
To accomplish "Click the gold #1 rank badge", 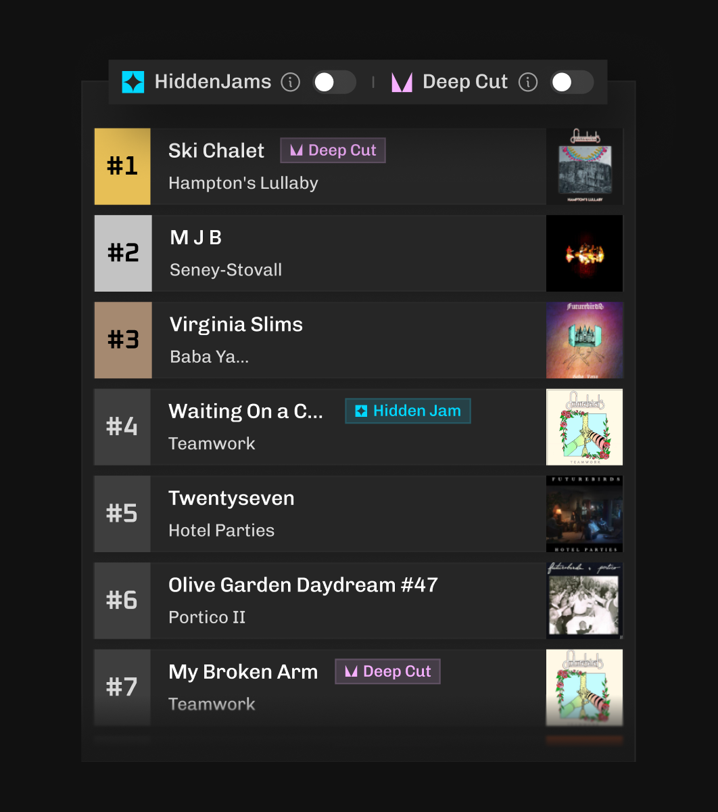I will tap(122, 166).
